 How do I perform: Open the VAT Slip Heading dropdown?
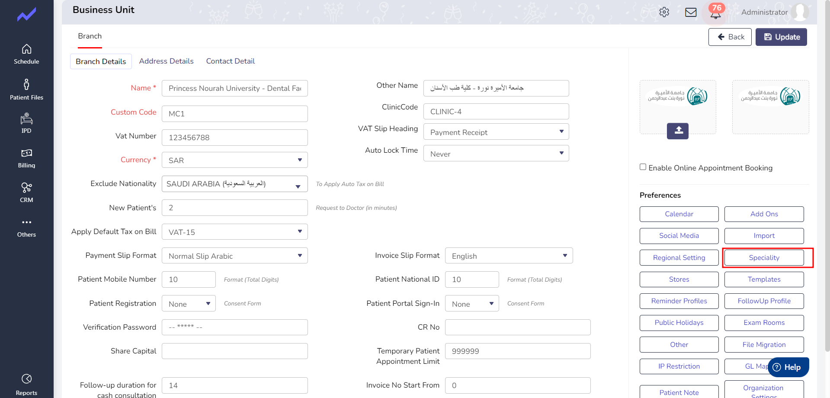click(x=496, y=132)
